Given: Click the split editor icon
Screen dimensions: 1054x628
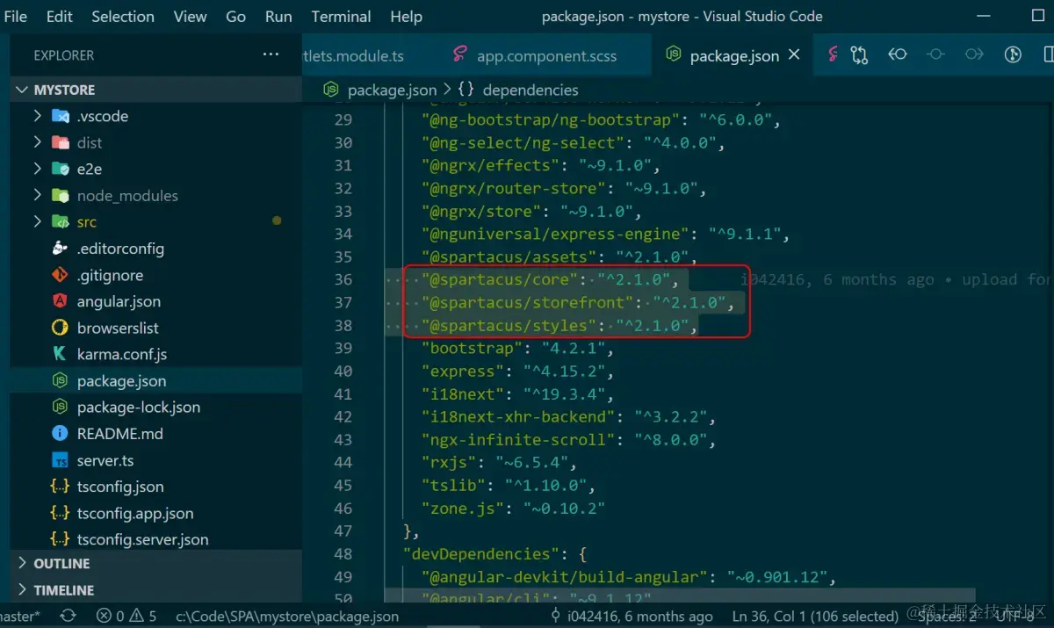Looking at the screenshot, I should tap(1048, 54).
